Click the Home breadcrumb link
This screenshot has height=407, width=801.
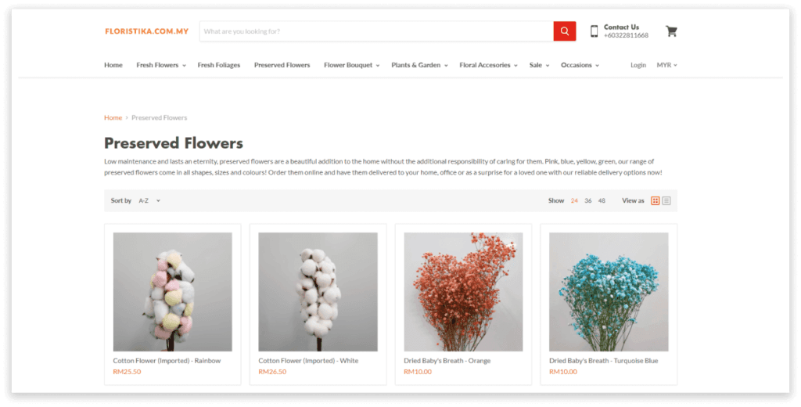point(113,117)
